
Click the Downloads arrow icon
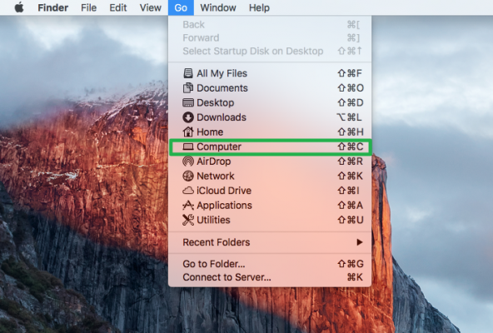188,117
